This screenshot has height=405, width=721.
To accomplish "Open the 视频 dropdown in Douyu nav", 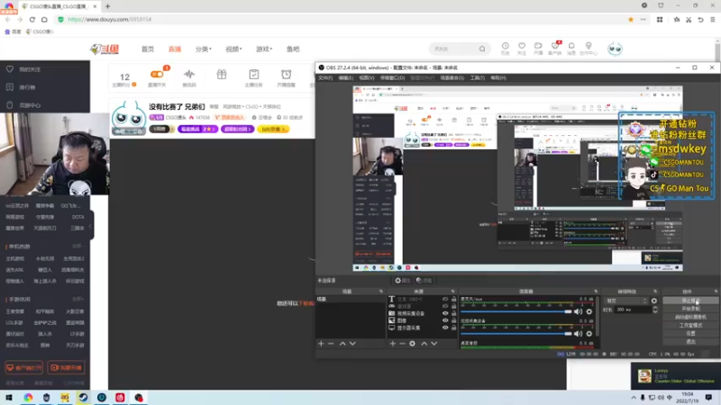I will pos(233,49).
